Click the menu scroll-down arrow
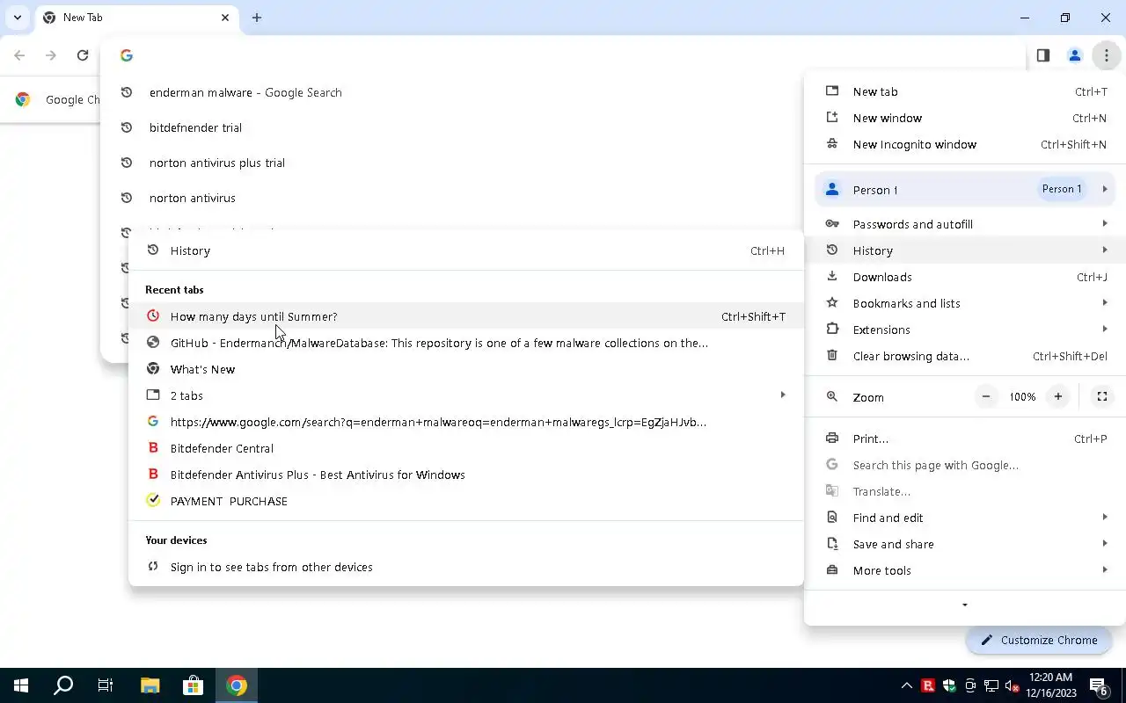Screen dimensions: 1126x703 point(965,605)
